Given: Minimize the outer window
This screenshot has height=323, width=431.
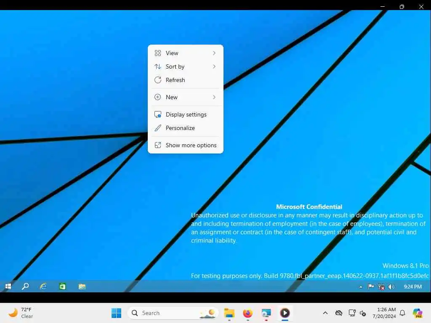Looking at the screenshot, I should tap(382, 7).
